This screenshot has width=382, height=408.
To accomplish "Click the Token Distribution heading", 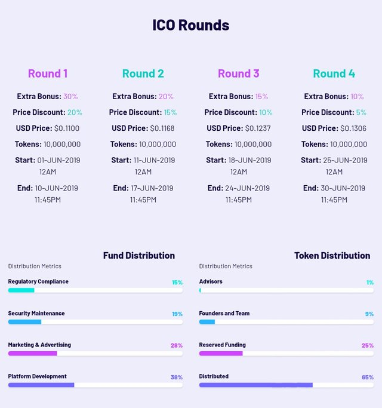I will tap(332, 256).
